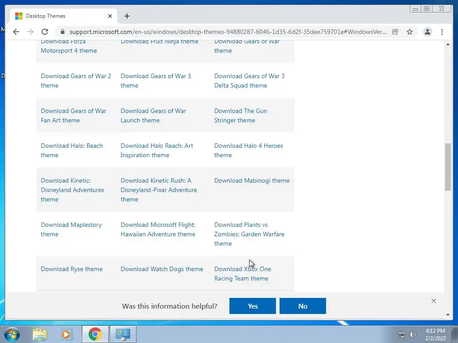Open Download Forza Motorsport 4 theme link
This screenshot has width=458, height=343.
tap(69, 46)
